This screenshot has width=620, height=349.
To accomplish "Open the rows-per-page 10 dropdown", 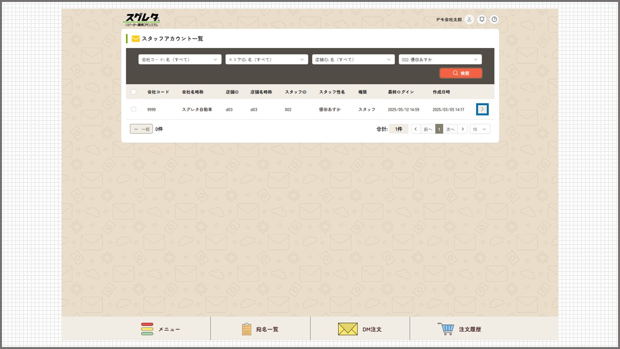I will [x=480, y=129].
